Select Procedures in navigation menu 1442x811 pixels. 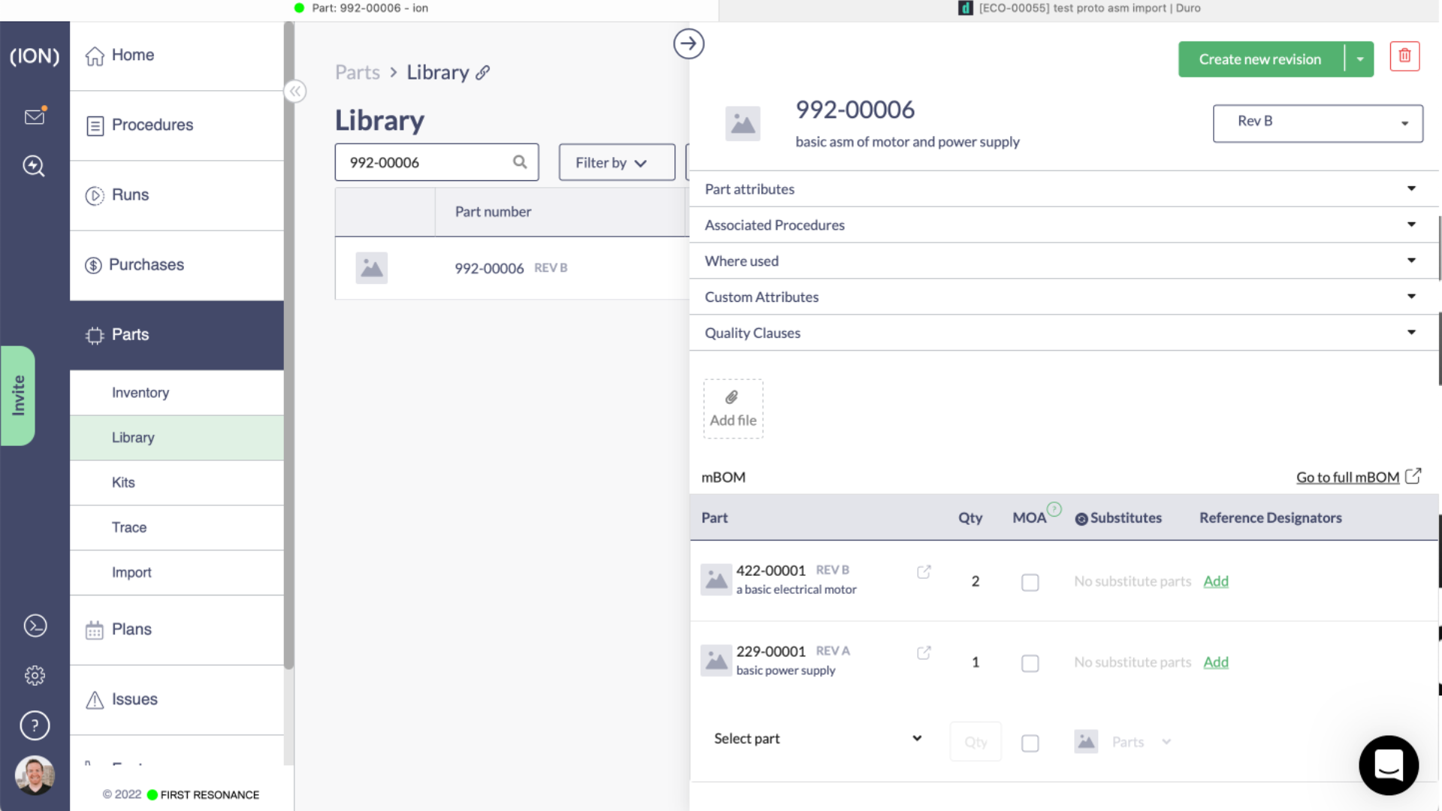[152, 125]
